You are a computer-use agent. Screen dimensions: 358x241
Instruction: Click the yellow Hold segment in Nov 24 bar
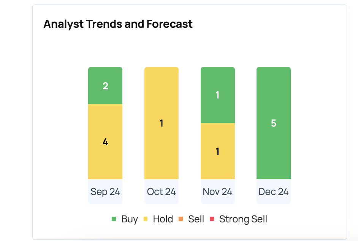pyautogui.click(x=217, y=151)
